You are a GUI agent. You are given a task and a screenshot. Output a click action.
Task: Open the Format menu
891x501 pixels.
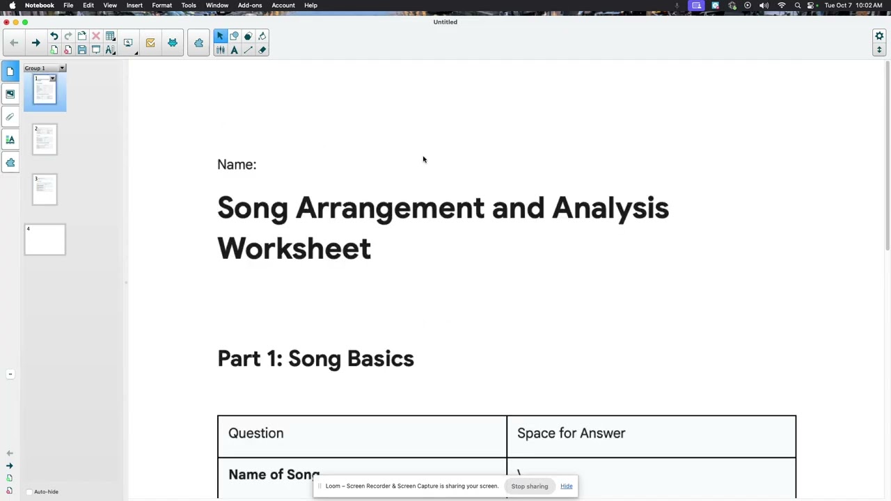(161, 6)
